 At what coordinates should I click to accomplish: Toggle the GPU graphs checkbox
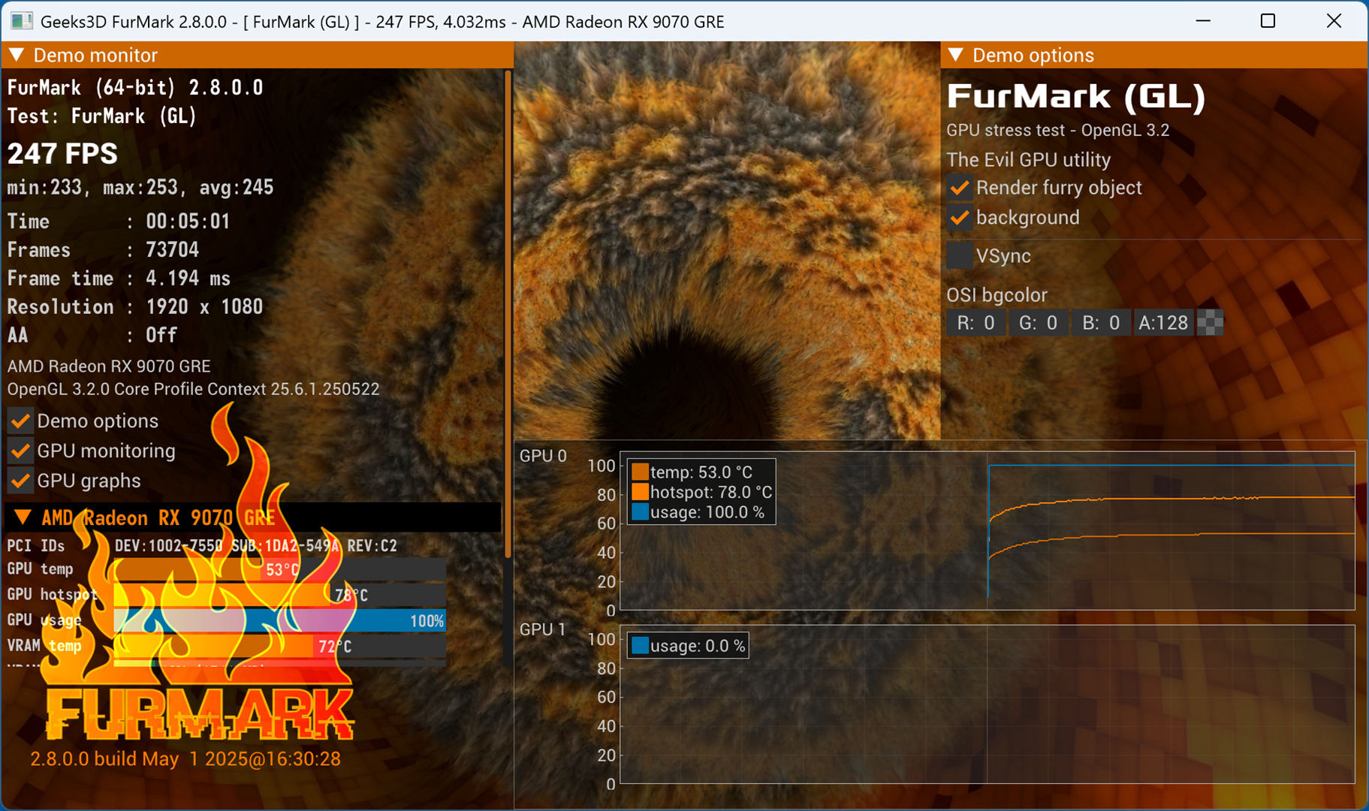(x=20, y=481)
